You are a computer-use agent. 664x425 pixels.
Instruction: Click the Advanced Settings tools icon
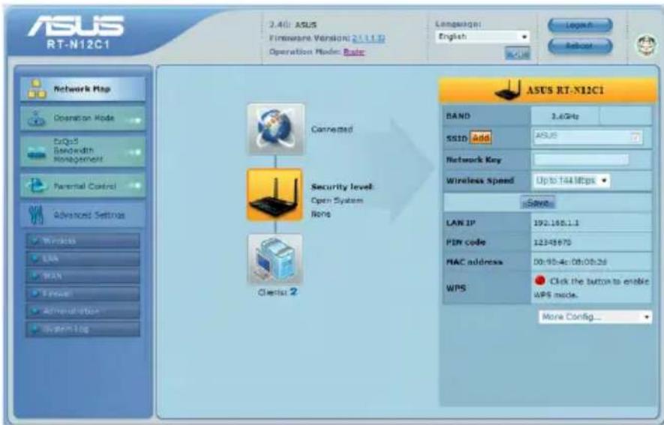(x=36, y=215)
